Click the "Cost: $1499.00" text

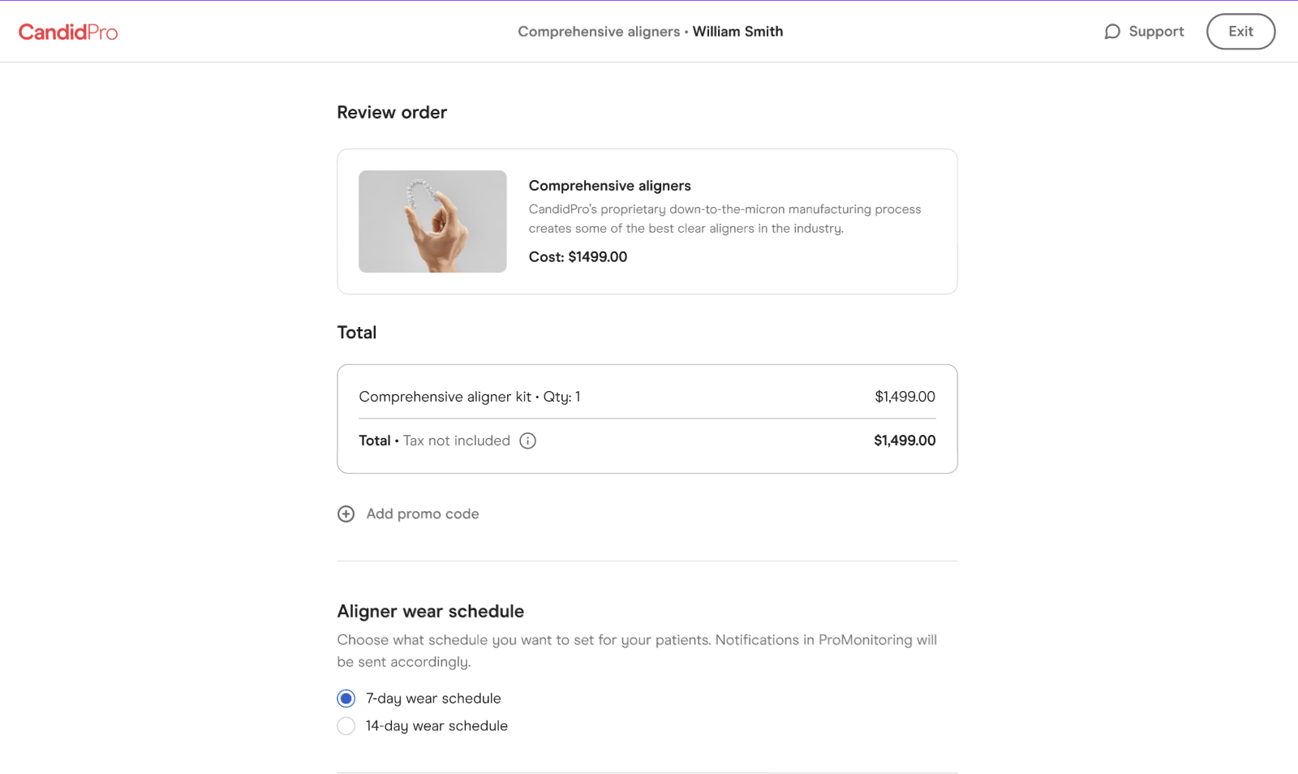point(578,257)
